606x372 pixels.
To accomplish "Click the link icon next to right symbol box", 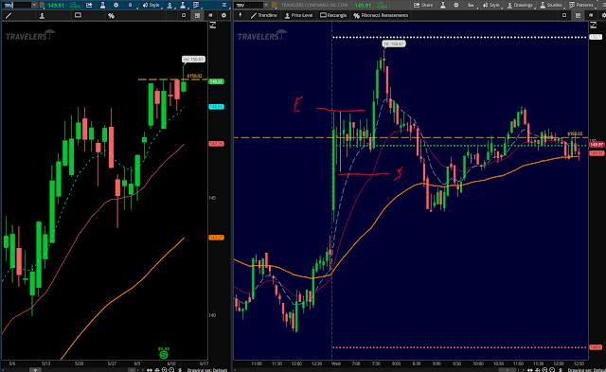I will coord(274,5).
